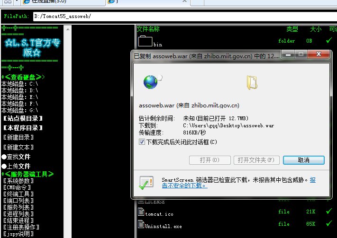The image size is (337, 238).
Task: Click the FilePath input field
Action: tap(185, 16)
